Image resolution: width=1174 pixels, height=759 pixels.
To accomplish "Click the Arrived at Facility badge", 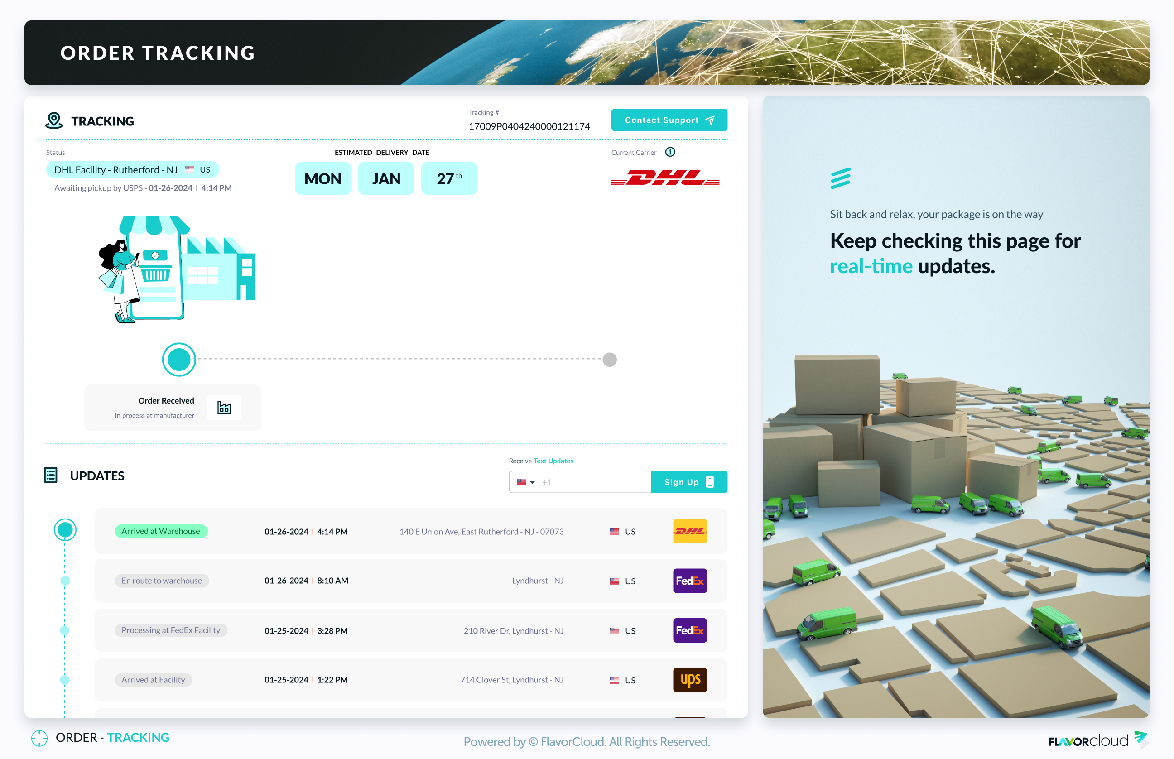I will click(153, 680).
